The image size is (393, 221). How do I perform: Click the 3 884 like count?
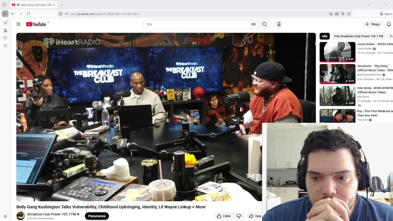click(227, 216)
